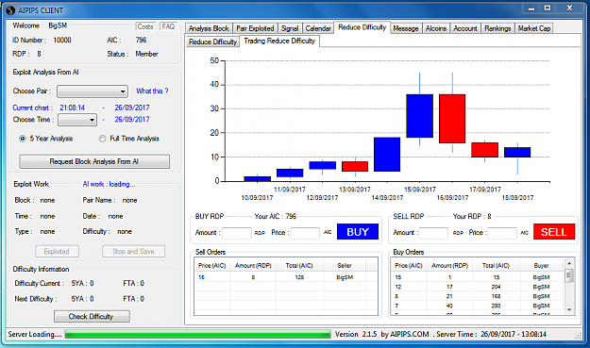Click the 15/09/2017 blue candlestick
The image size is (590, 348).
tap(419, 116)
